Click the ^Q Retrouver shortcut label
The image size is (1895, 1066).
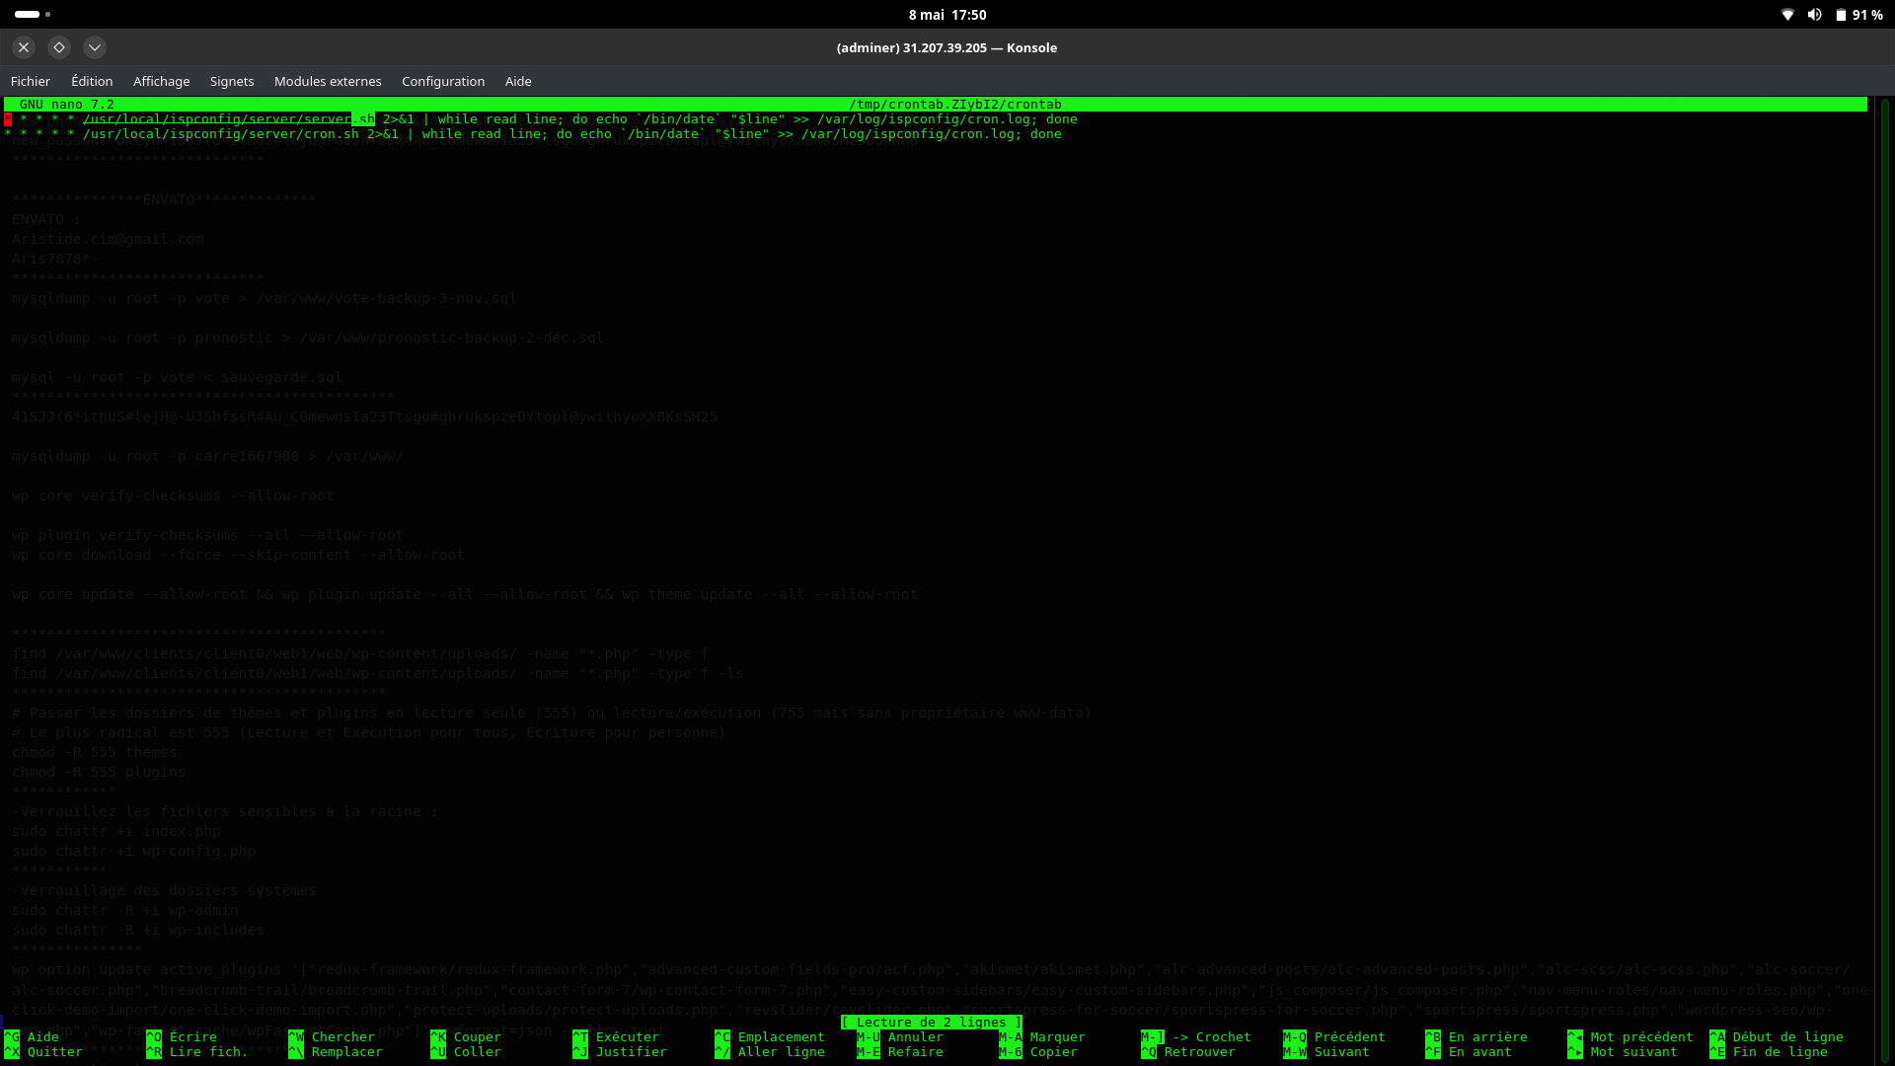click(1188, 1052)
